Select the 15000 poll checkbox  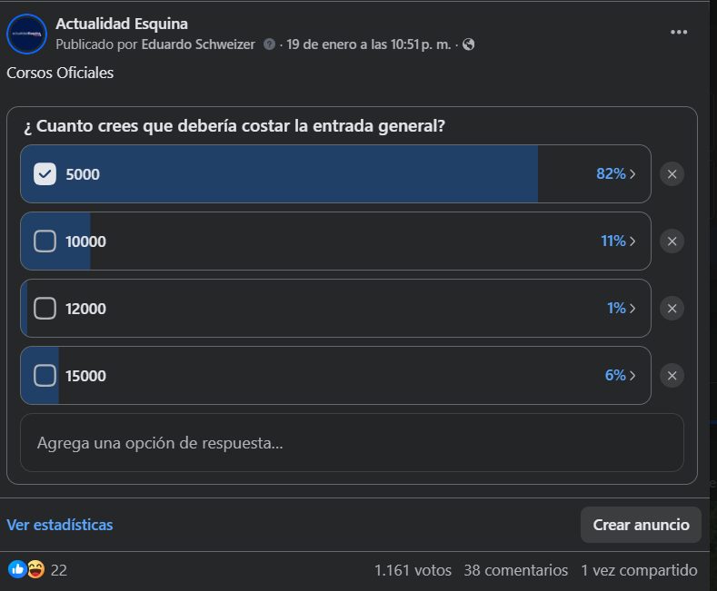point(45,376)
